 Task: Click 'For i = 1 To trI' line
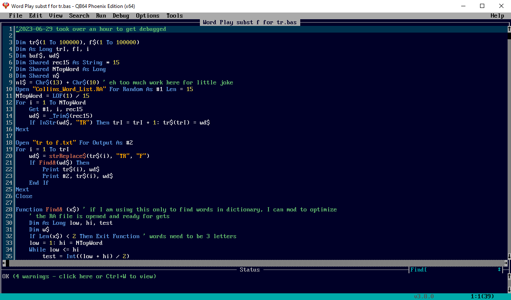[x=42, y=150]
